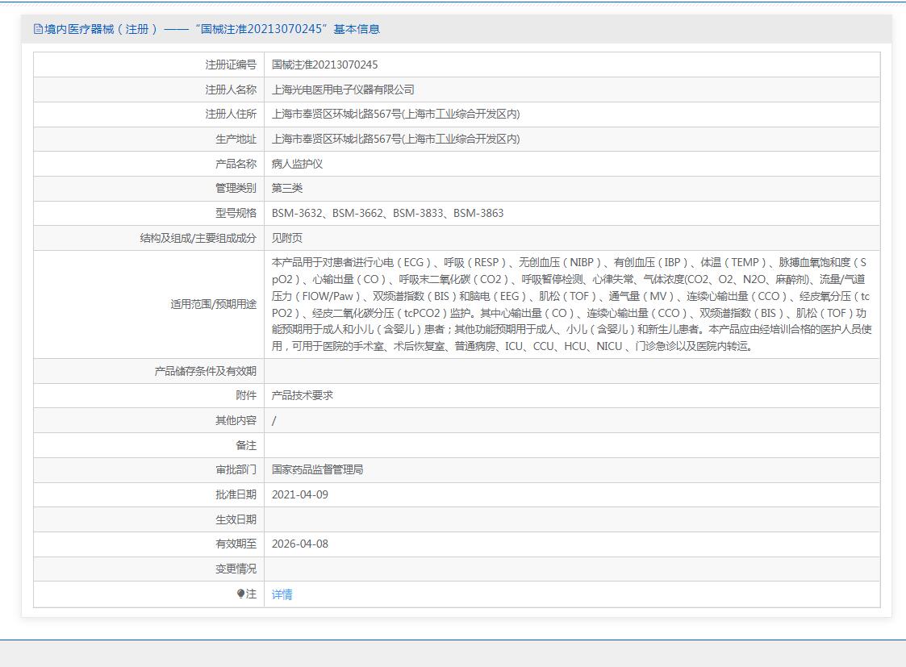Click the 生效日期 label
This screenshot has height=667, width=906.
tap(236, 519)
